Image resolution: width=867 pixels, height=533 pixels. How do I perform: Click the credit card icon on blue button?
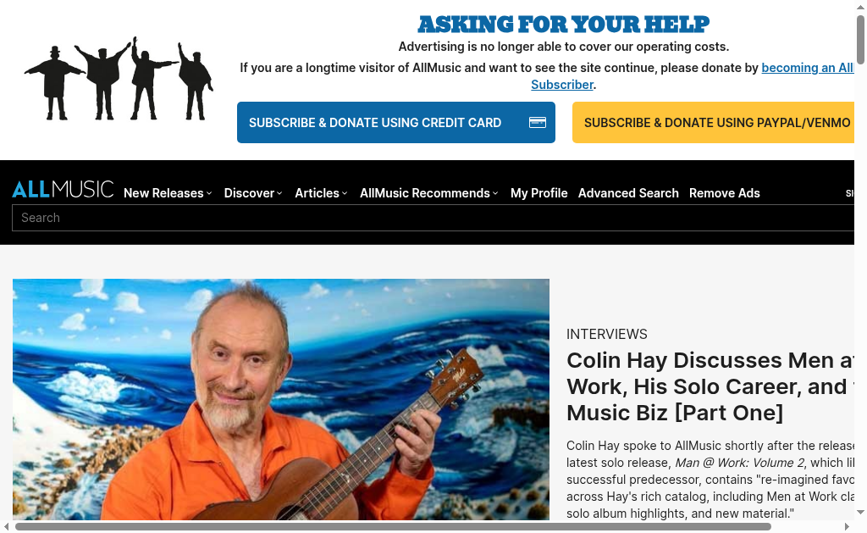click(x=537, y=122)
